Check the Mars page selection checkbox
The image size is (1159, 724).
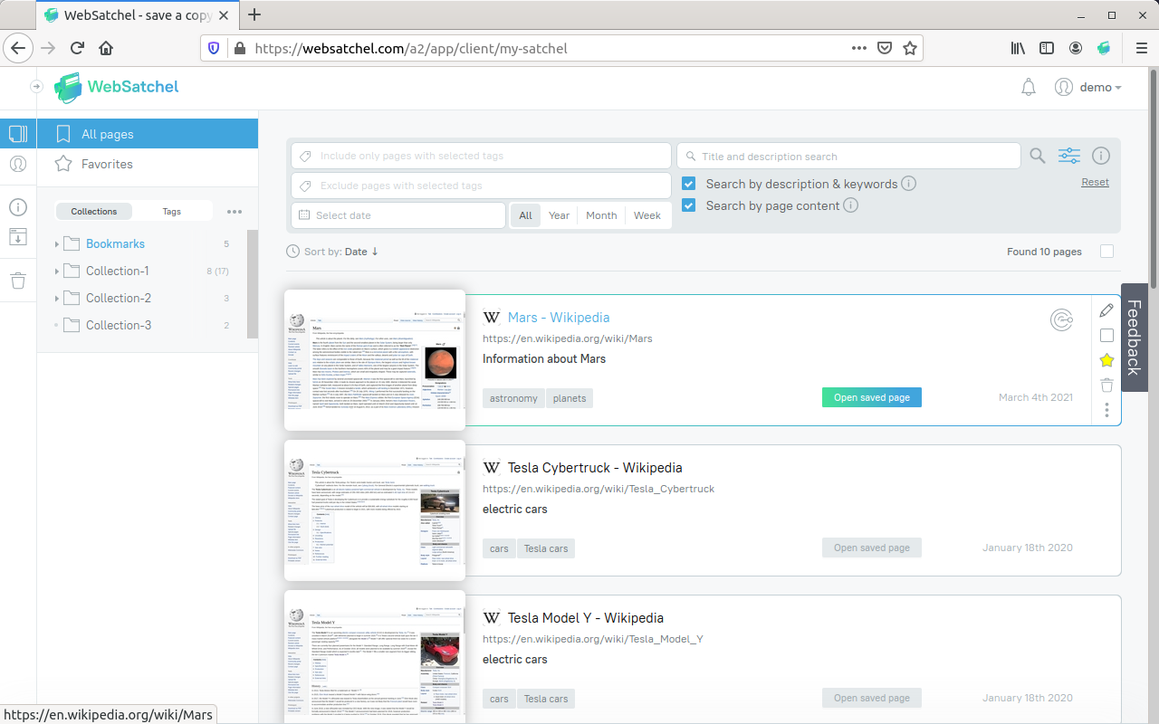1106,336
